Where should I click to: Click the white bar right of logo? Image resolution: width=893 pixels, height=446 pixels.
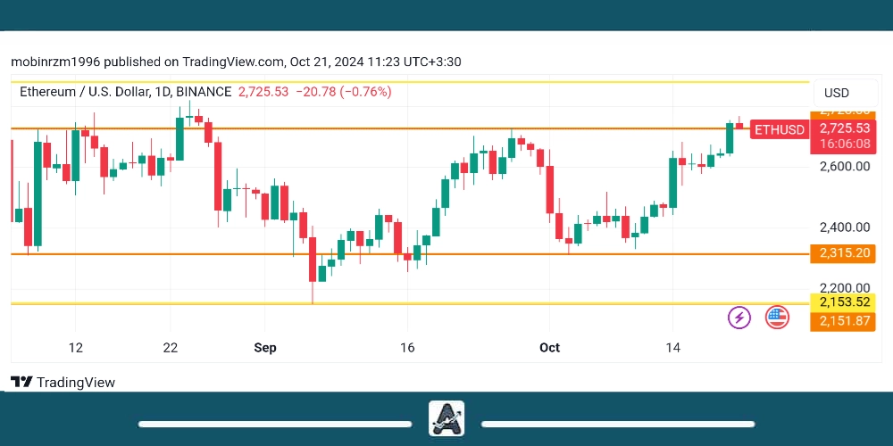(x=618, y=424)
